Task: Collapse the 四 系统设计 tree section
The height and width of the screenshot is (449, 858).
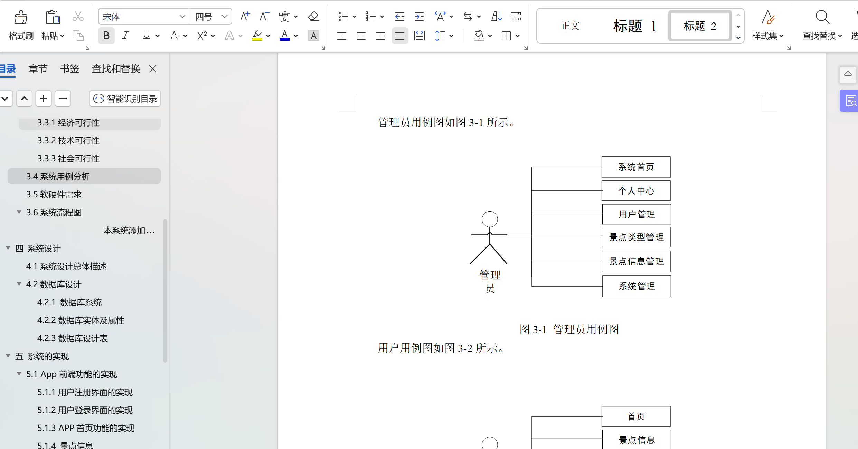Action: (x=8, y=248)
